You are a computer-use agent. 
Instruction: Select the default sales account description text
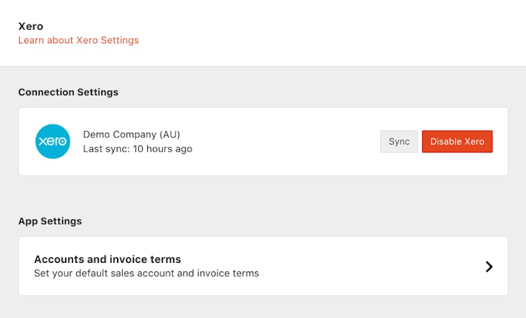[147, 273]
